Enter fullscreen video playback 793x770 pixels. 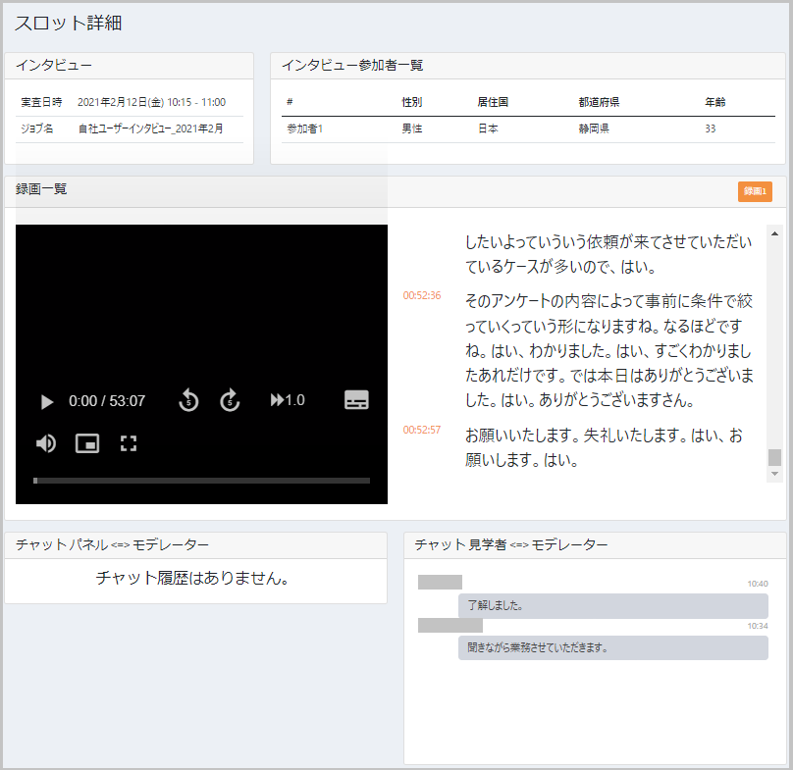pyautogui.click(x=129, y=443)
